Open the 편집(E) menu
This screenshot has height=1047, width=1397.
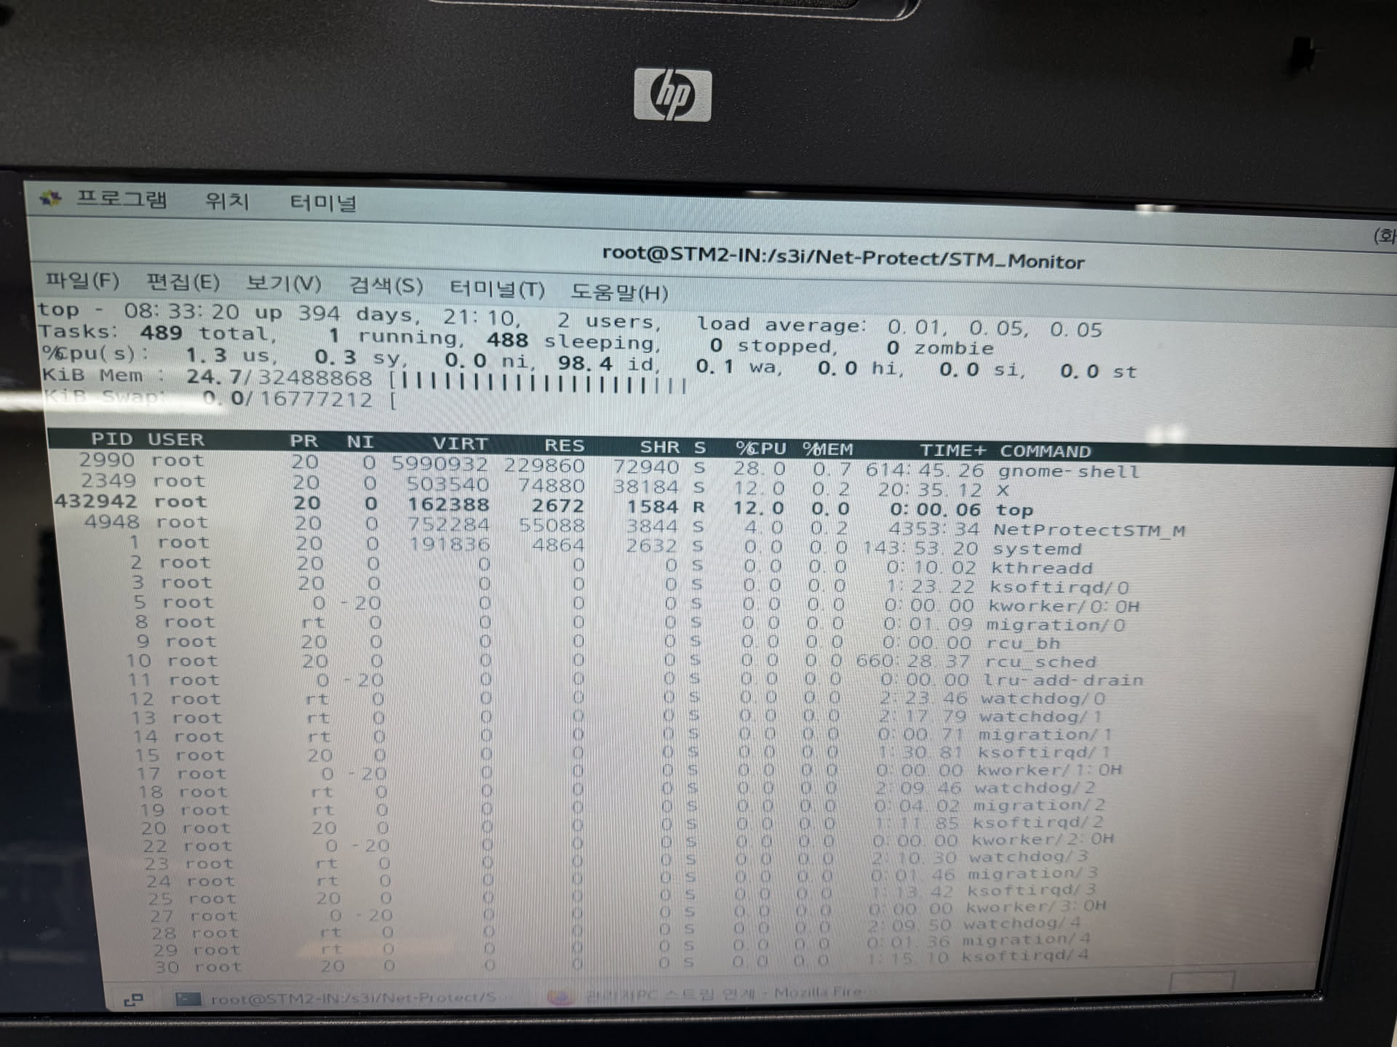183,283
